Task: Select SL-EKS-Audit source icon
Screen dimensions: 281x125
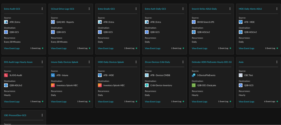Action: [x=6, y=75]
